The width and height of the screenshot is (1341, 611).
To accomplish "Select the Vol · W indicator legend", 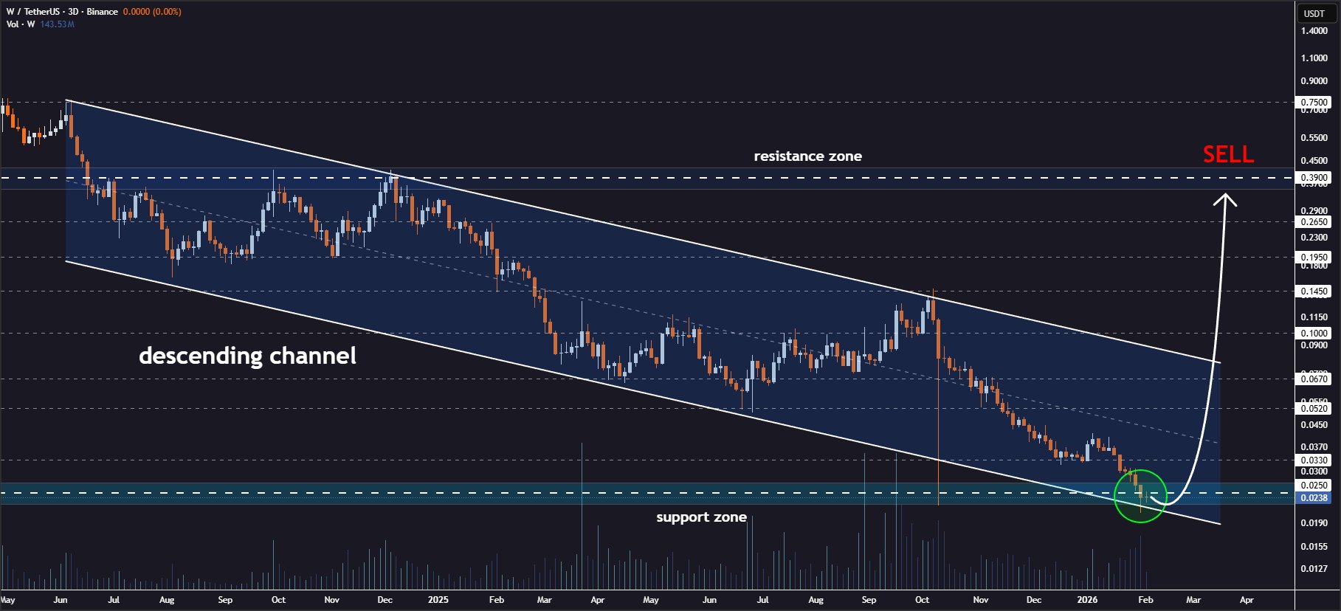I will [21, 24].
